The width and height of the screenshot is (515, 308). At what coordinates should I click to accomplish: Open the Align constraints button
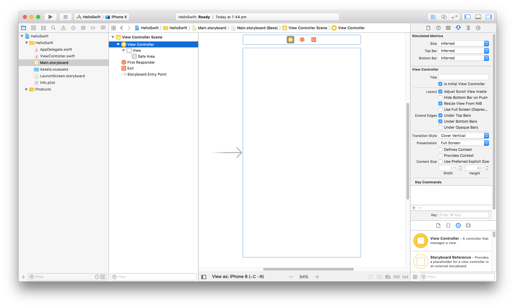[x=388, y=277]
